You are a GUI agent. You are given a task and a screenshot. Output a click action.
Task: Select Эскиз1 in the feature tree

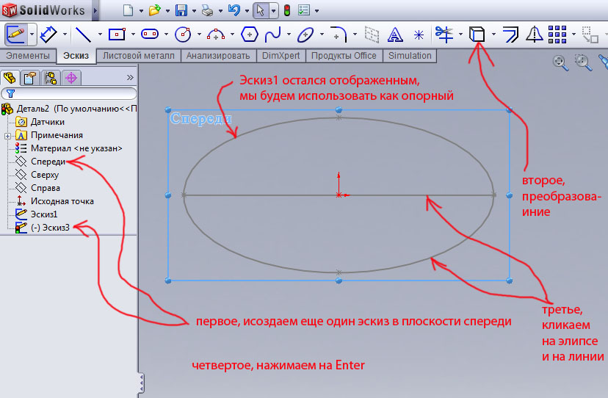pos(44,214)
